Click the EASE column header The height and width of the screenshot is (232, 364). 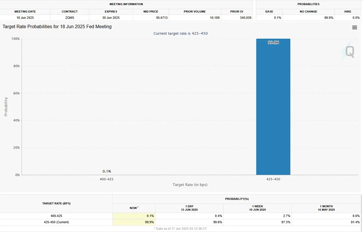click(269, 12)
